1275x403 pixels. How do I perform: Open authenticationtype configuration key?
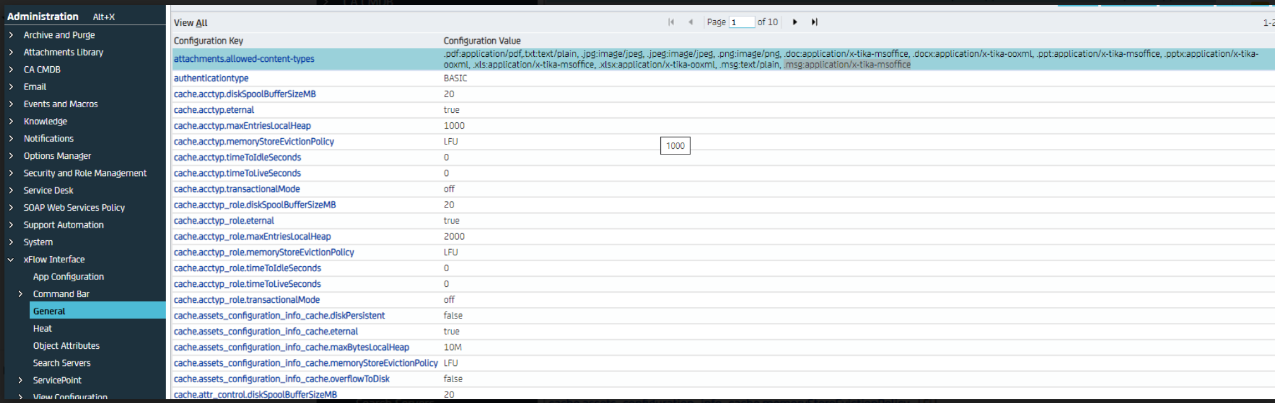[x=211, y=78]
